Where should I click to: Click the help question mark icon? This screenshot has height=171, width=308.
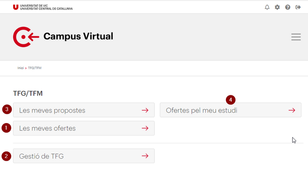(x=287, y=7)
